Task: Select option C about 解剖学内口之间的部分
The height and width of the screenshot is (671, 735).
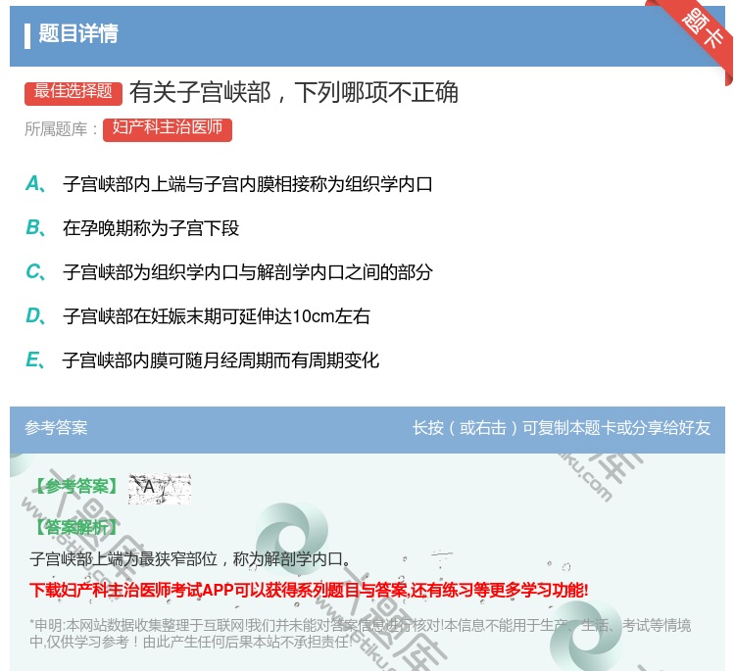Action: 228,271
